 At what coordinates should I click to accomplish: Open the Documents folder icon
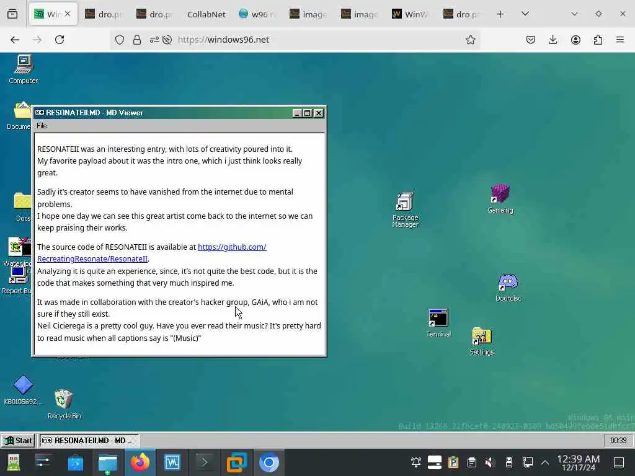[19, 115]
